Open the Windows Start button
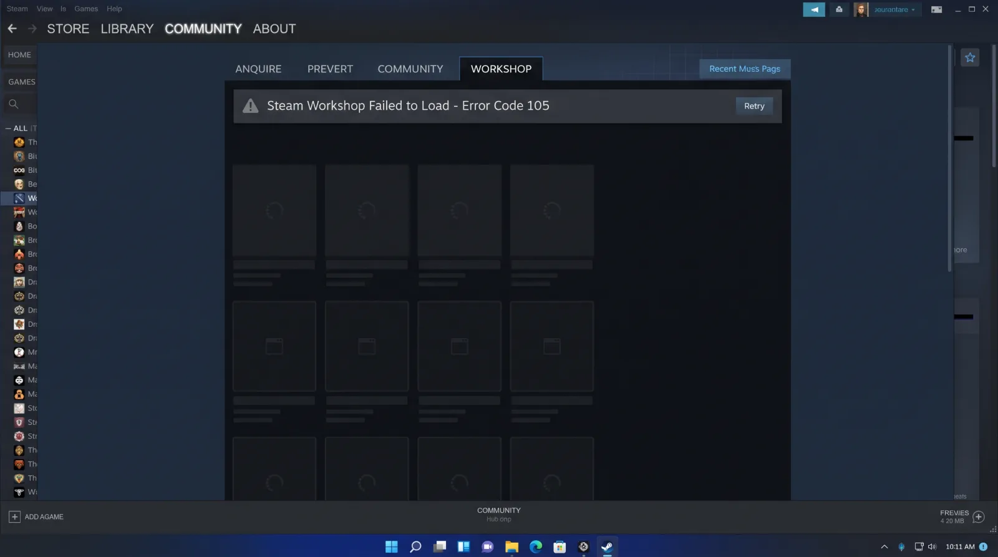998x557 pixels. tap(391, 546)
